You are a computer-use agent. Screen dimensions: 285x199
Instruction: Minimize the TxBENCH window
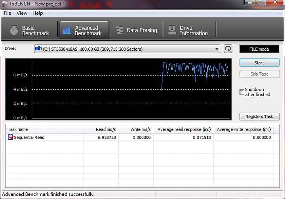[x=250, y=2]
